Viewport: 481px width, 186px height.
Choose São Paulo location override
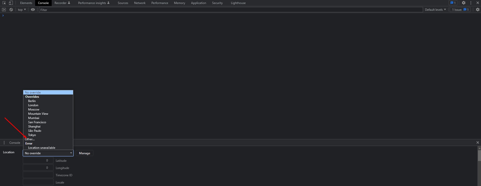48,131
